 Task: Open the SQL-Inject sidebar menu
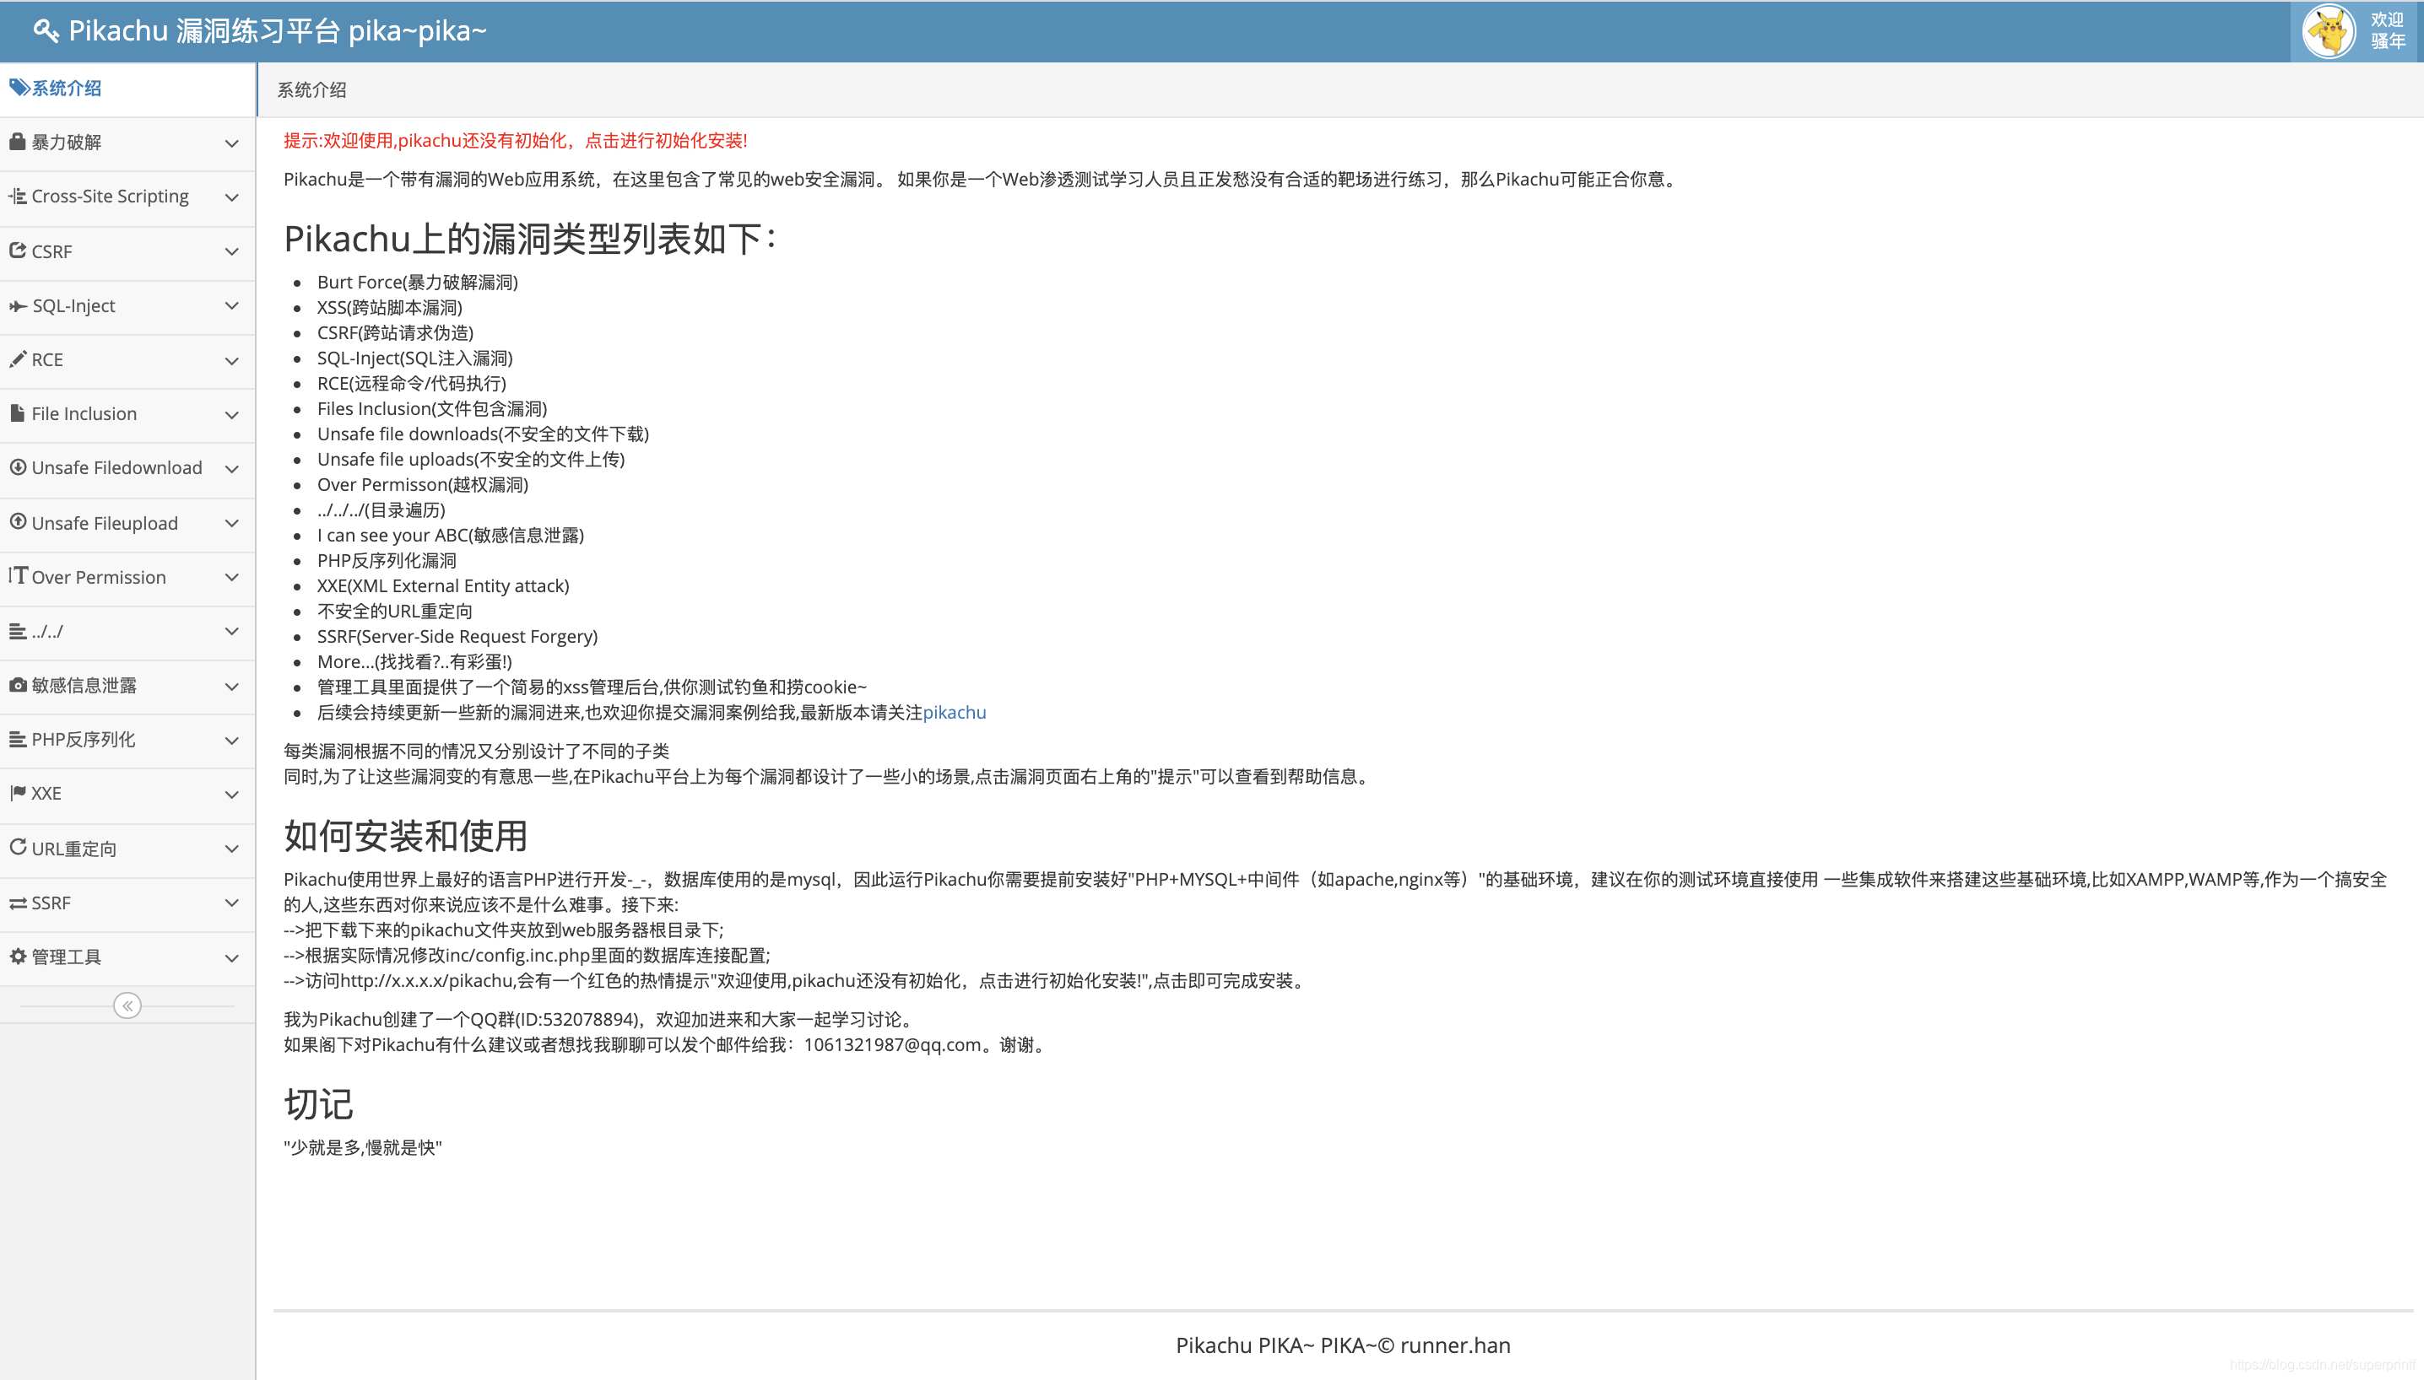(x=127, y=306)
